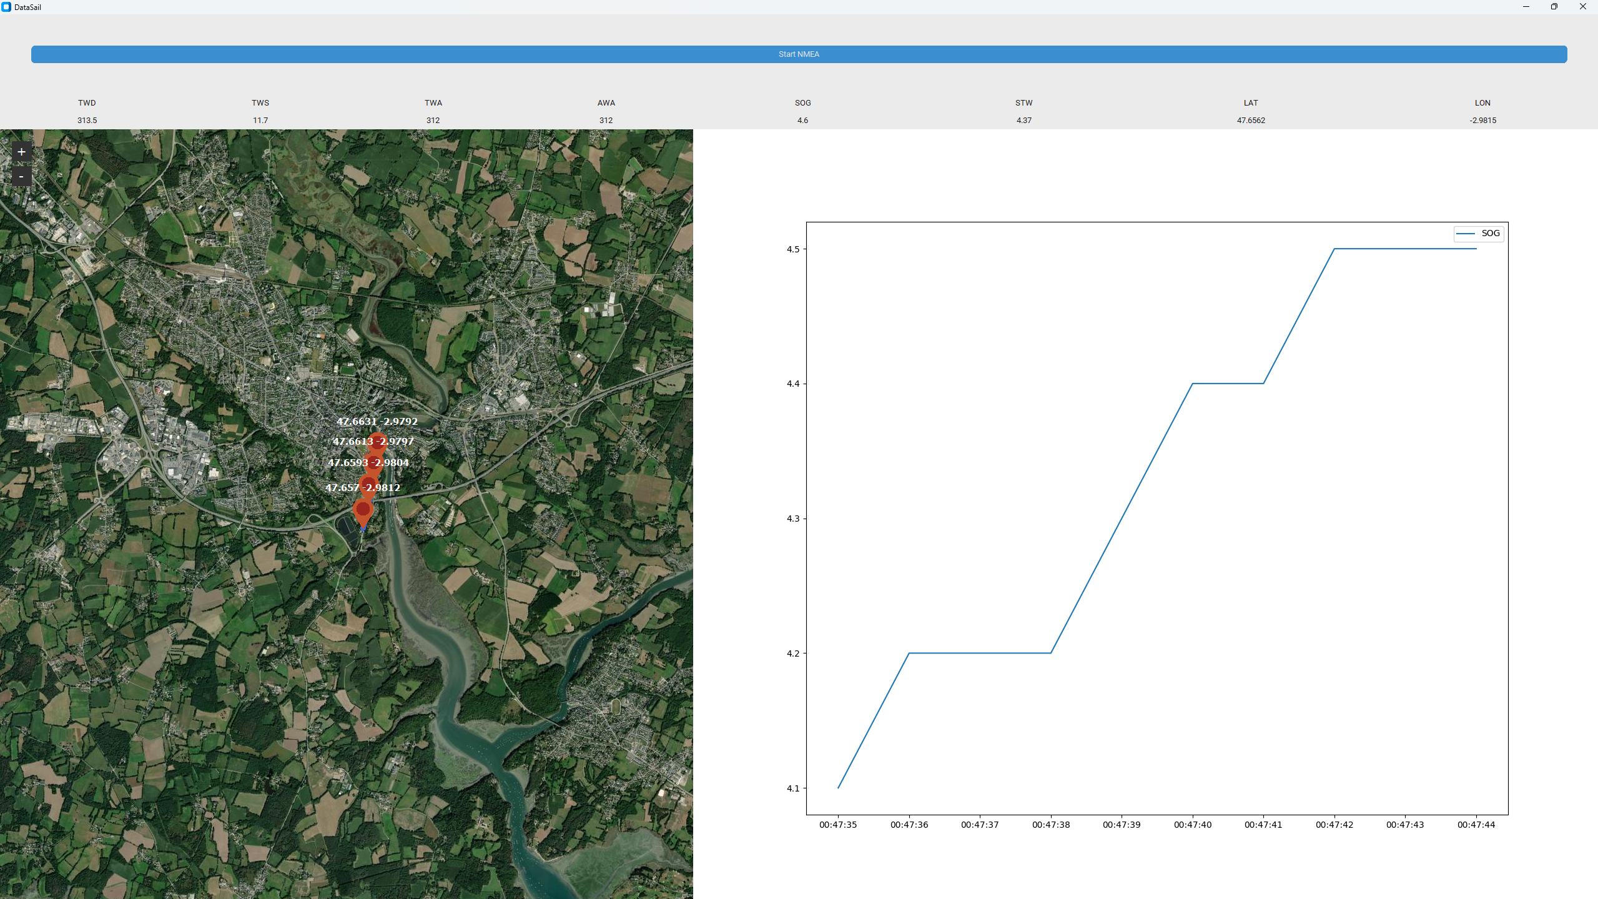
Task: Click the 47.657 -2.9812 coordinate label
Action: coord(362,487)
